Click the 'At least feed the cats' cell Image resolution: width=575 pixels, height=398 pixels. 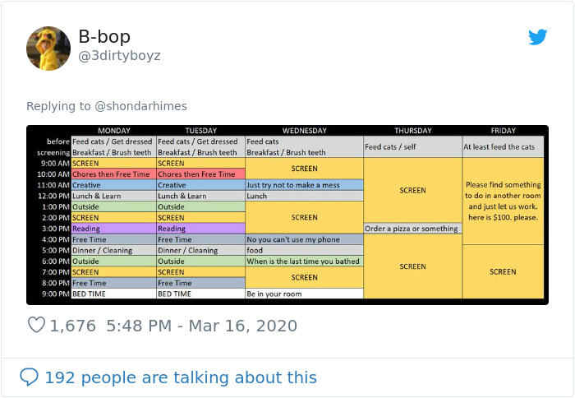503,147
